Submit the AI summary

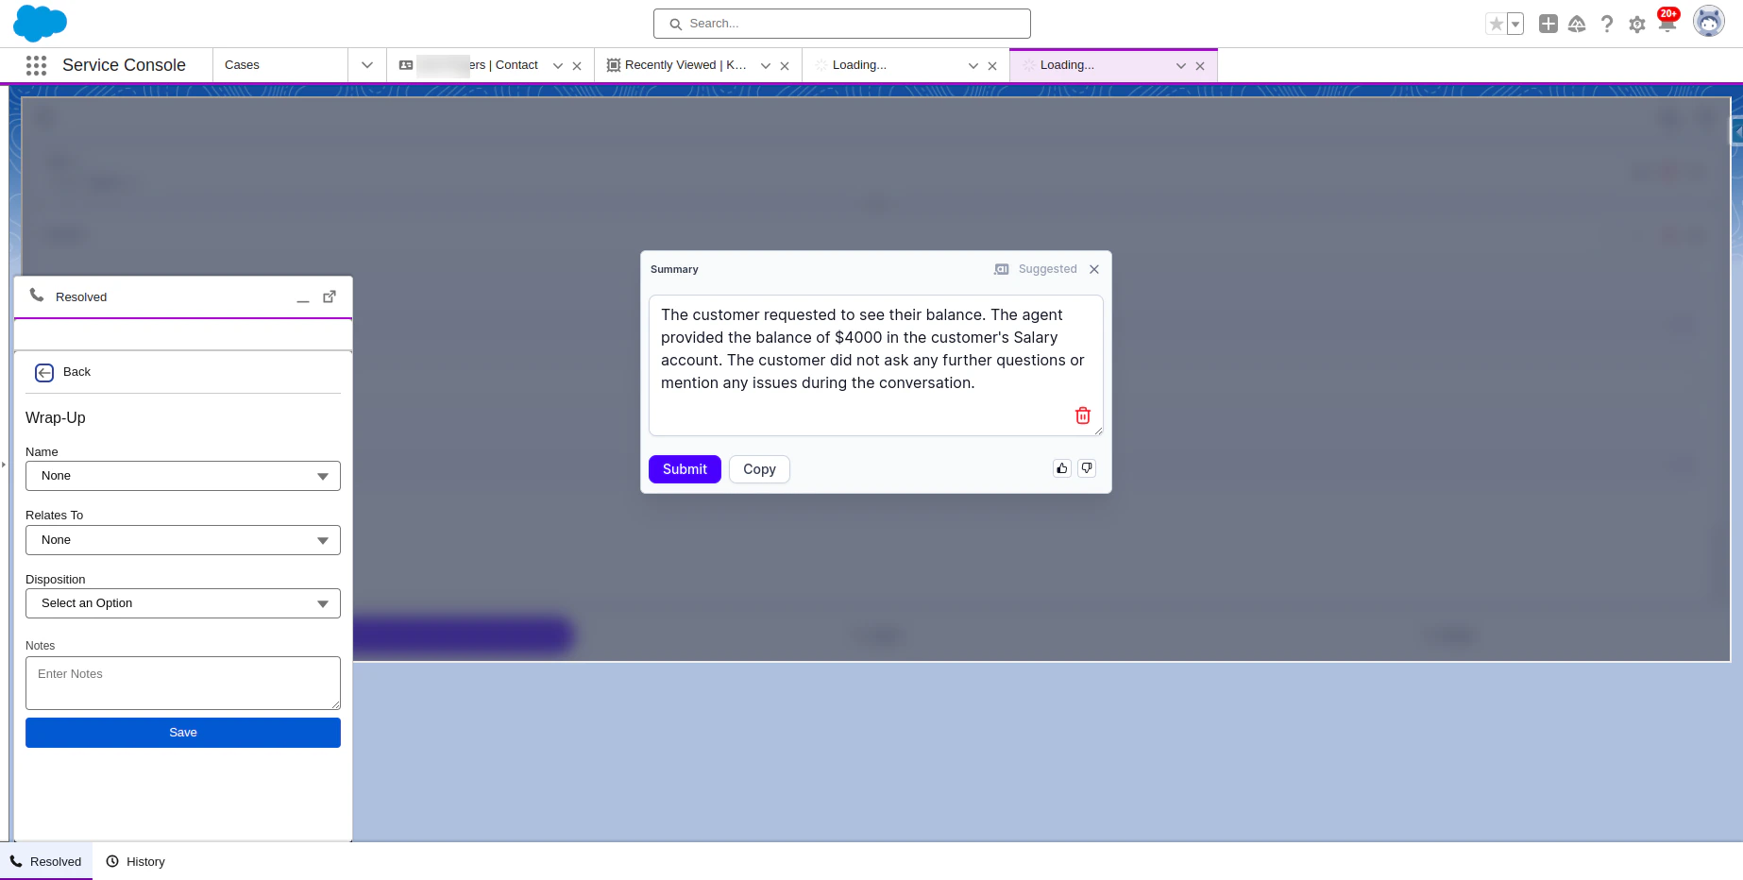point(684,469)
